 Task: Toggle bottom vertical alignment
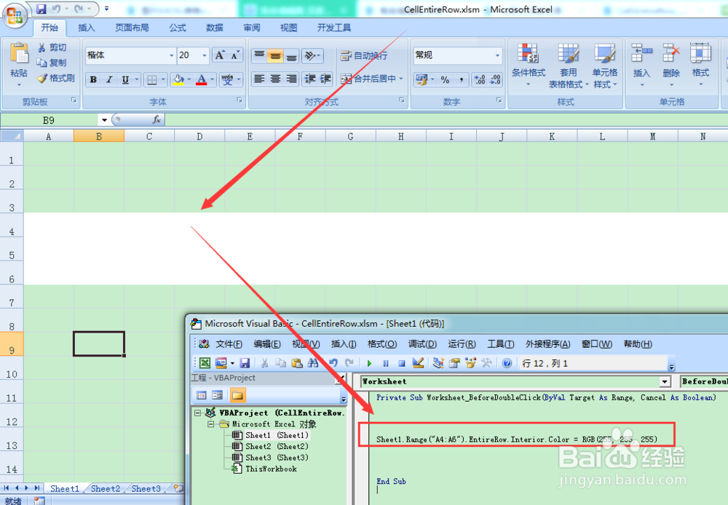(291, 56)
